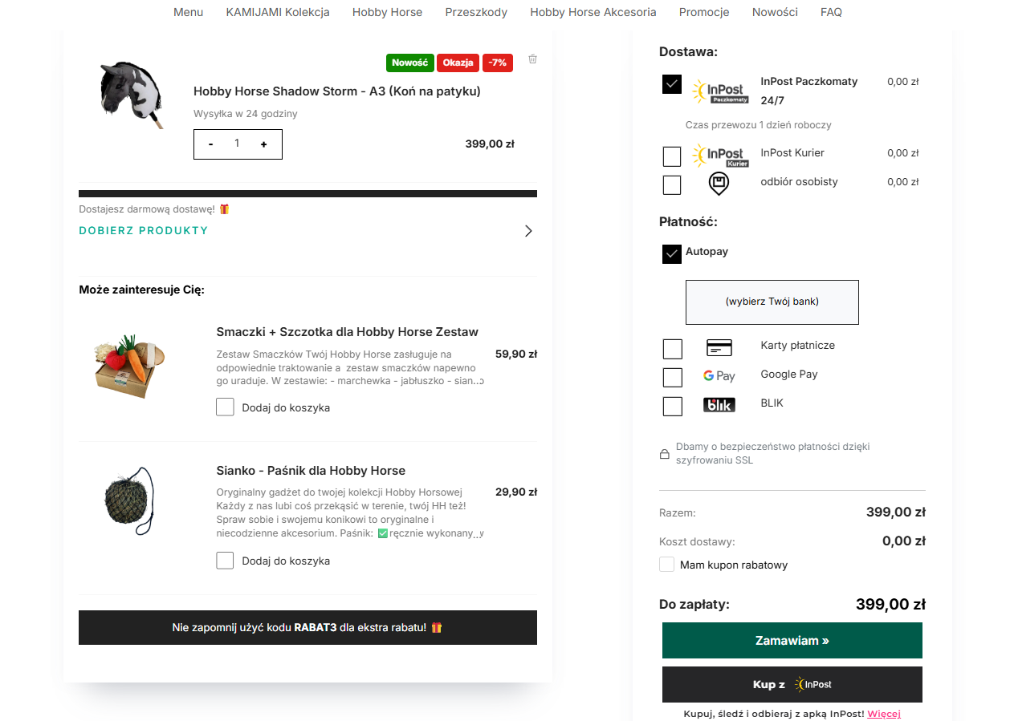Image resolution: width=1010 pixels, height=721 pixels.
Task: Remove item with the trash icon
Action: coord(532,59)
